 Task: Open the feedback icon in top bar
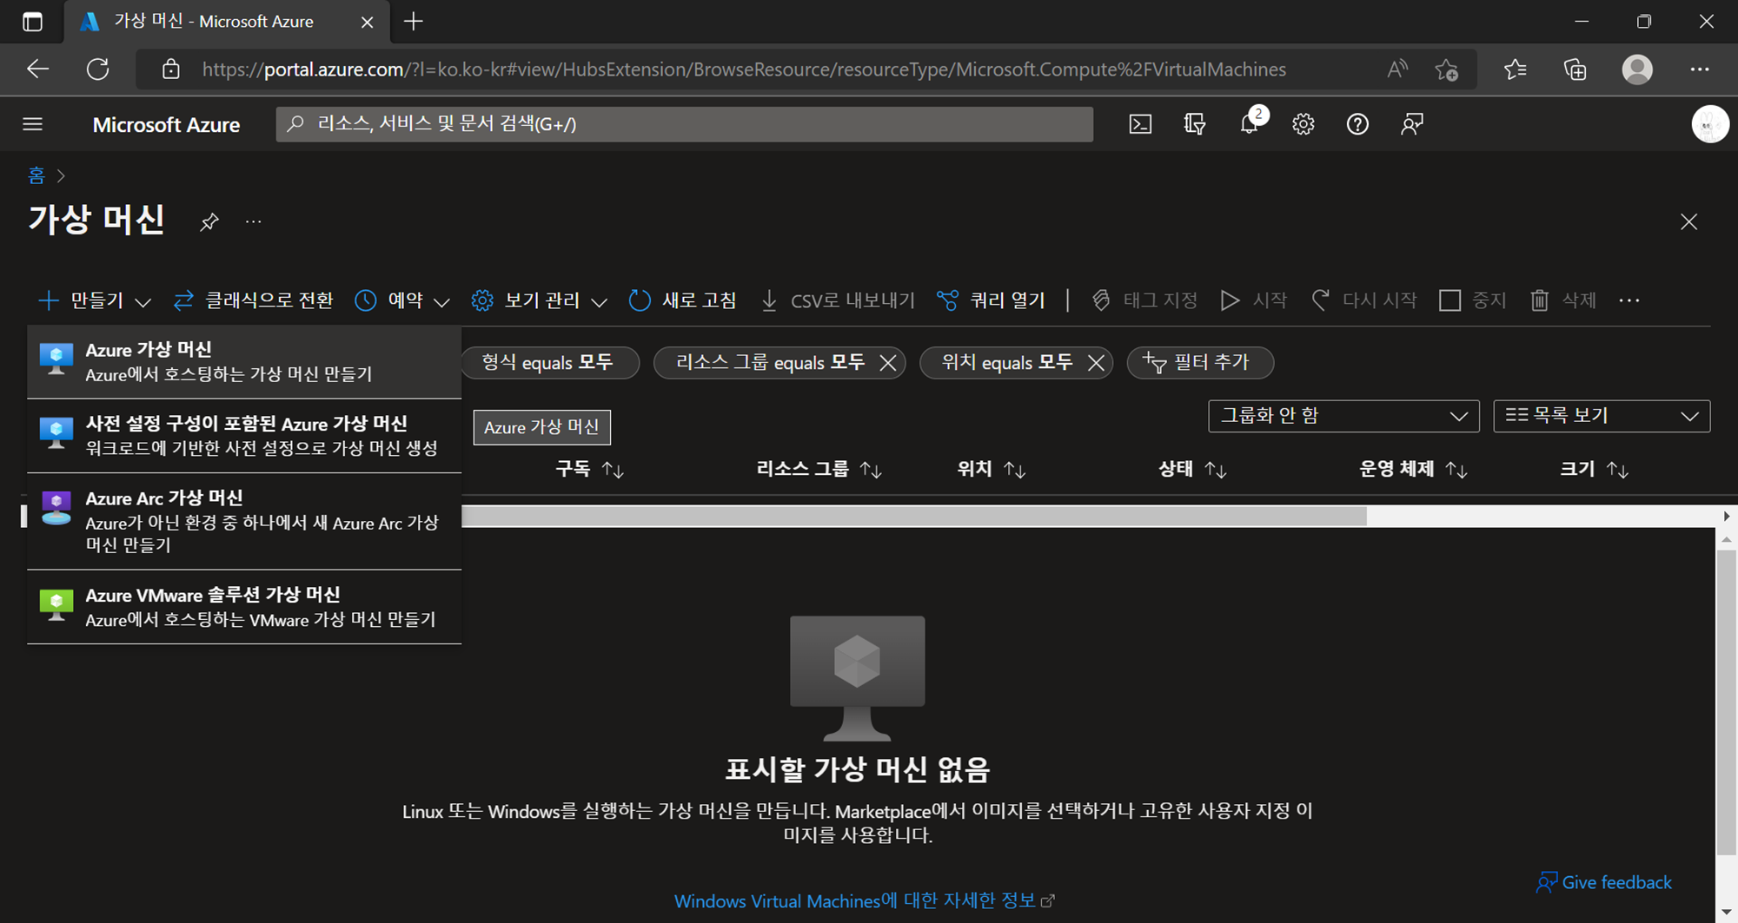[x=1412, y=124]
